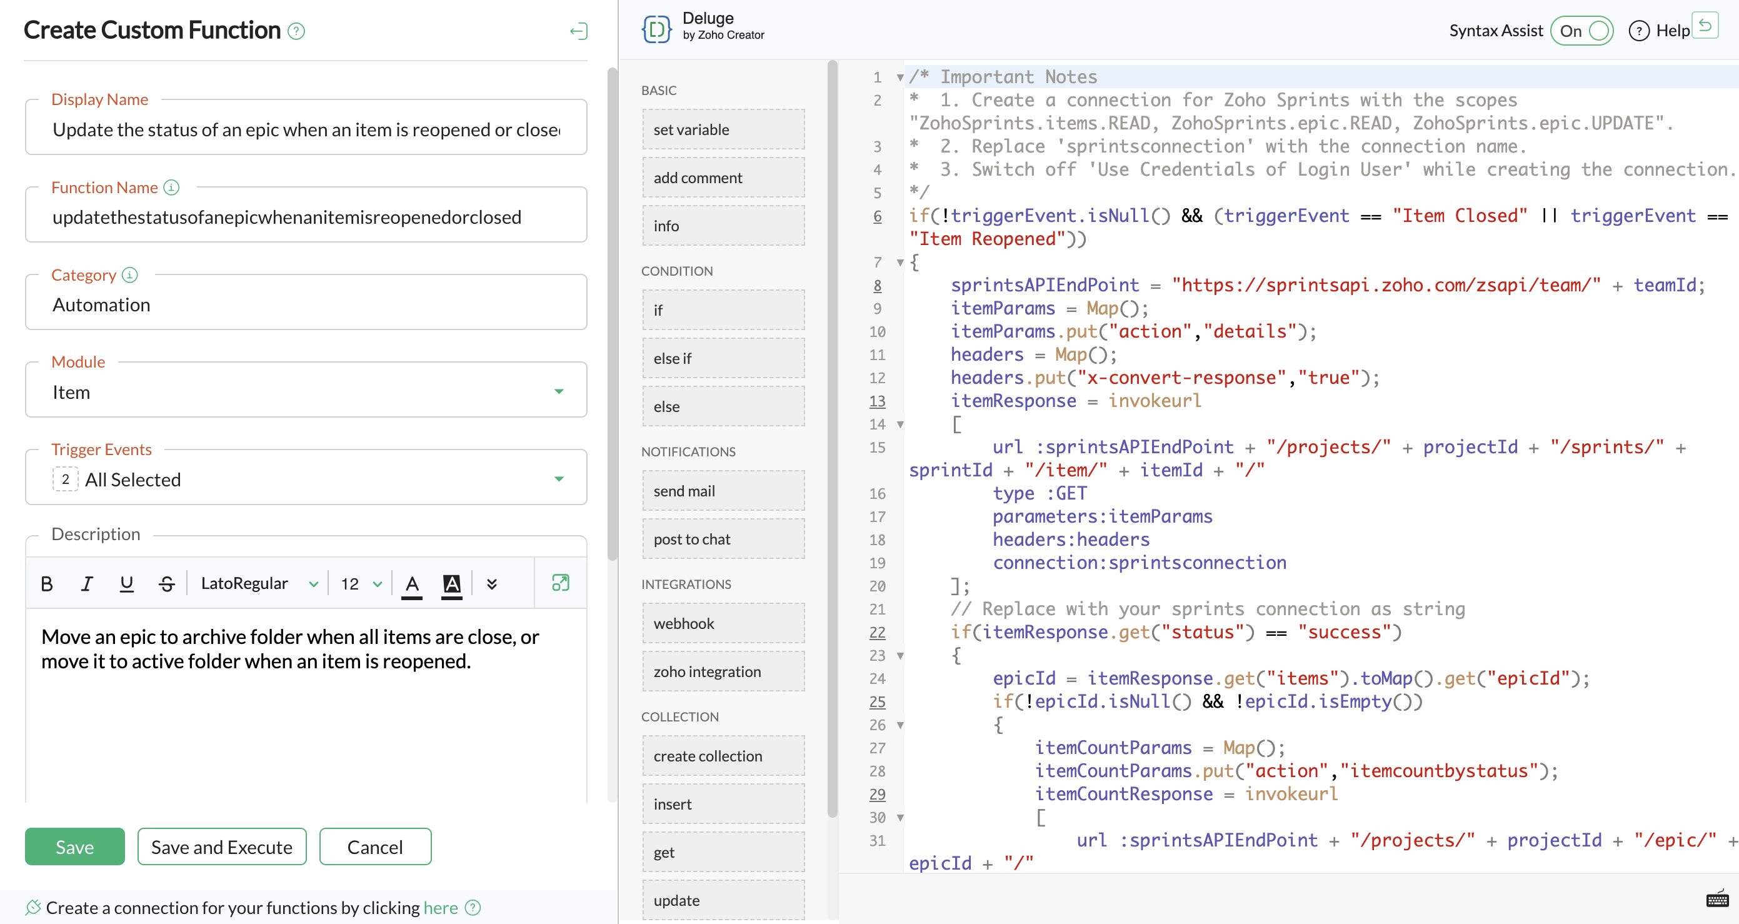The image size is (1739, 924).
Task: Click the Bold formatting icon
Action: [47, 583]
